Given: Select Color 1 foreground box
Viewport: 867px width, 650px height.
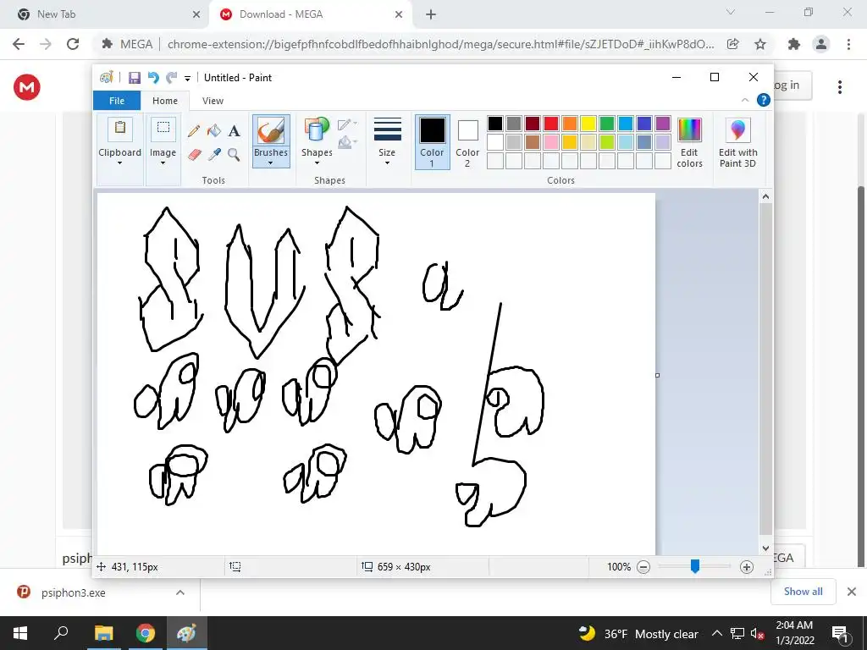Looking at the screenshot, I should 433,142.
